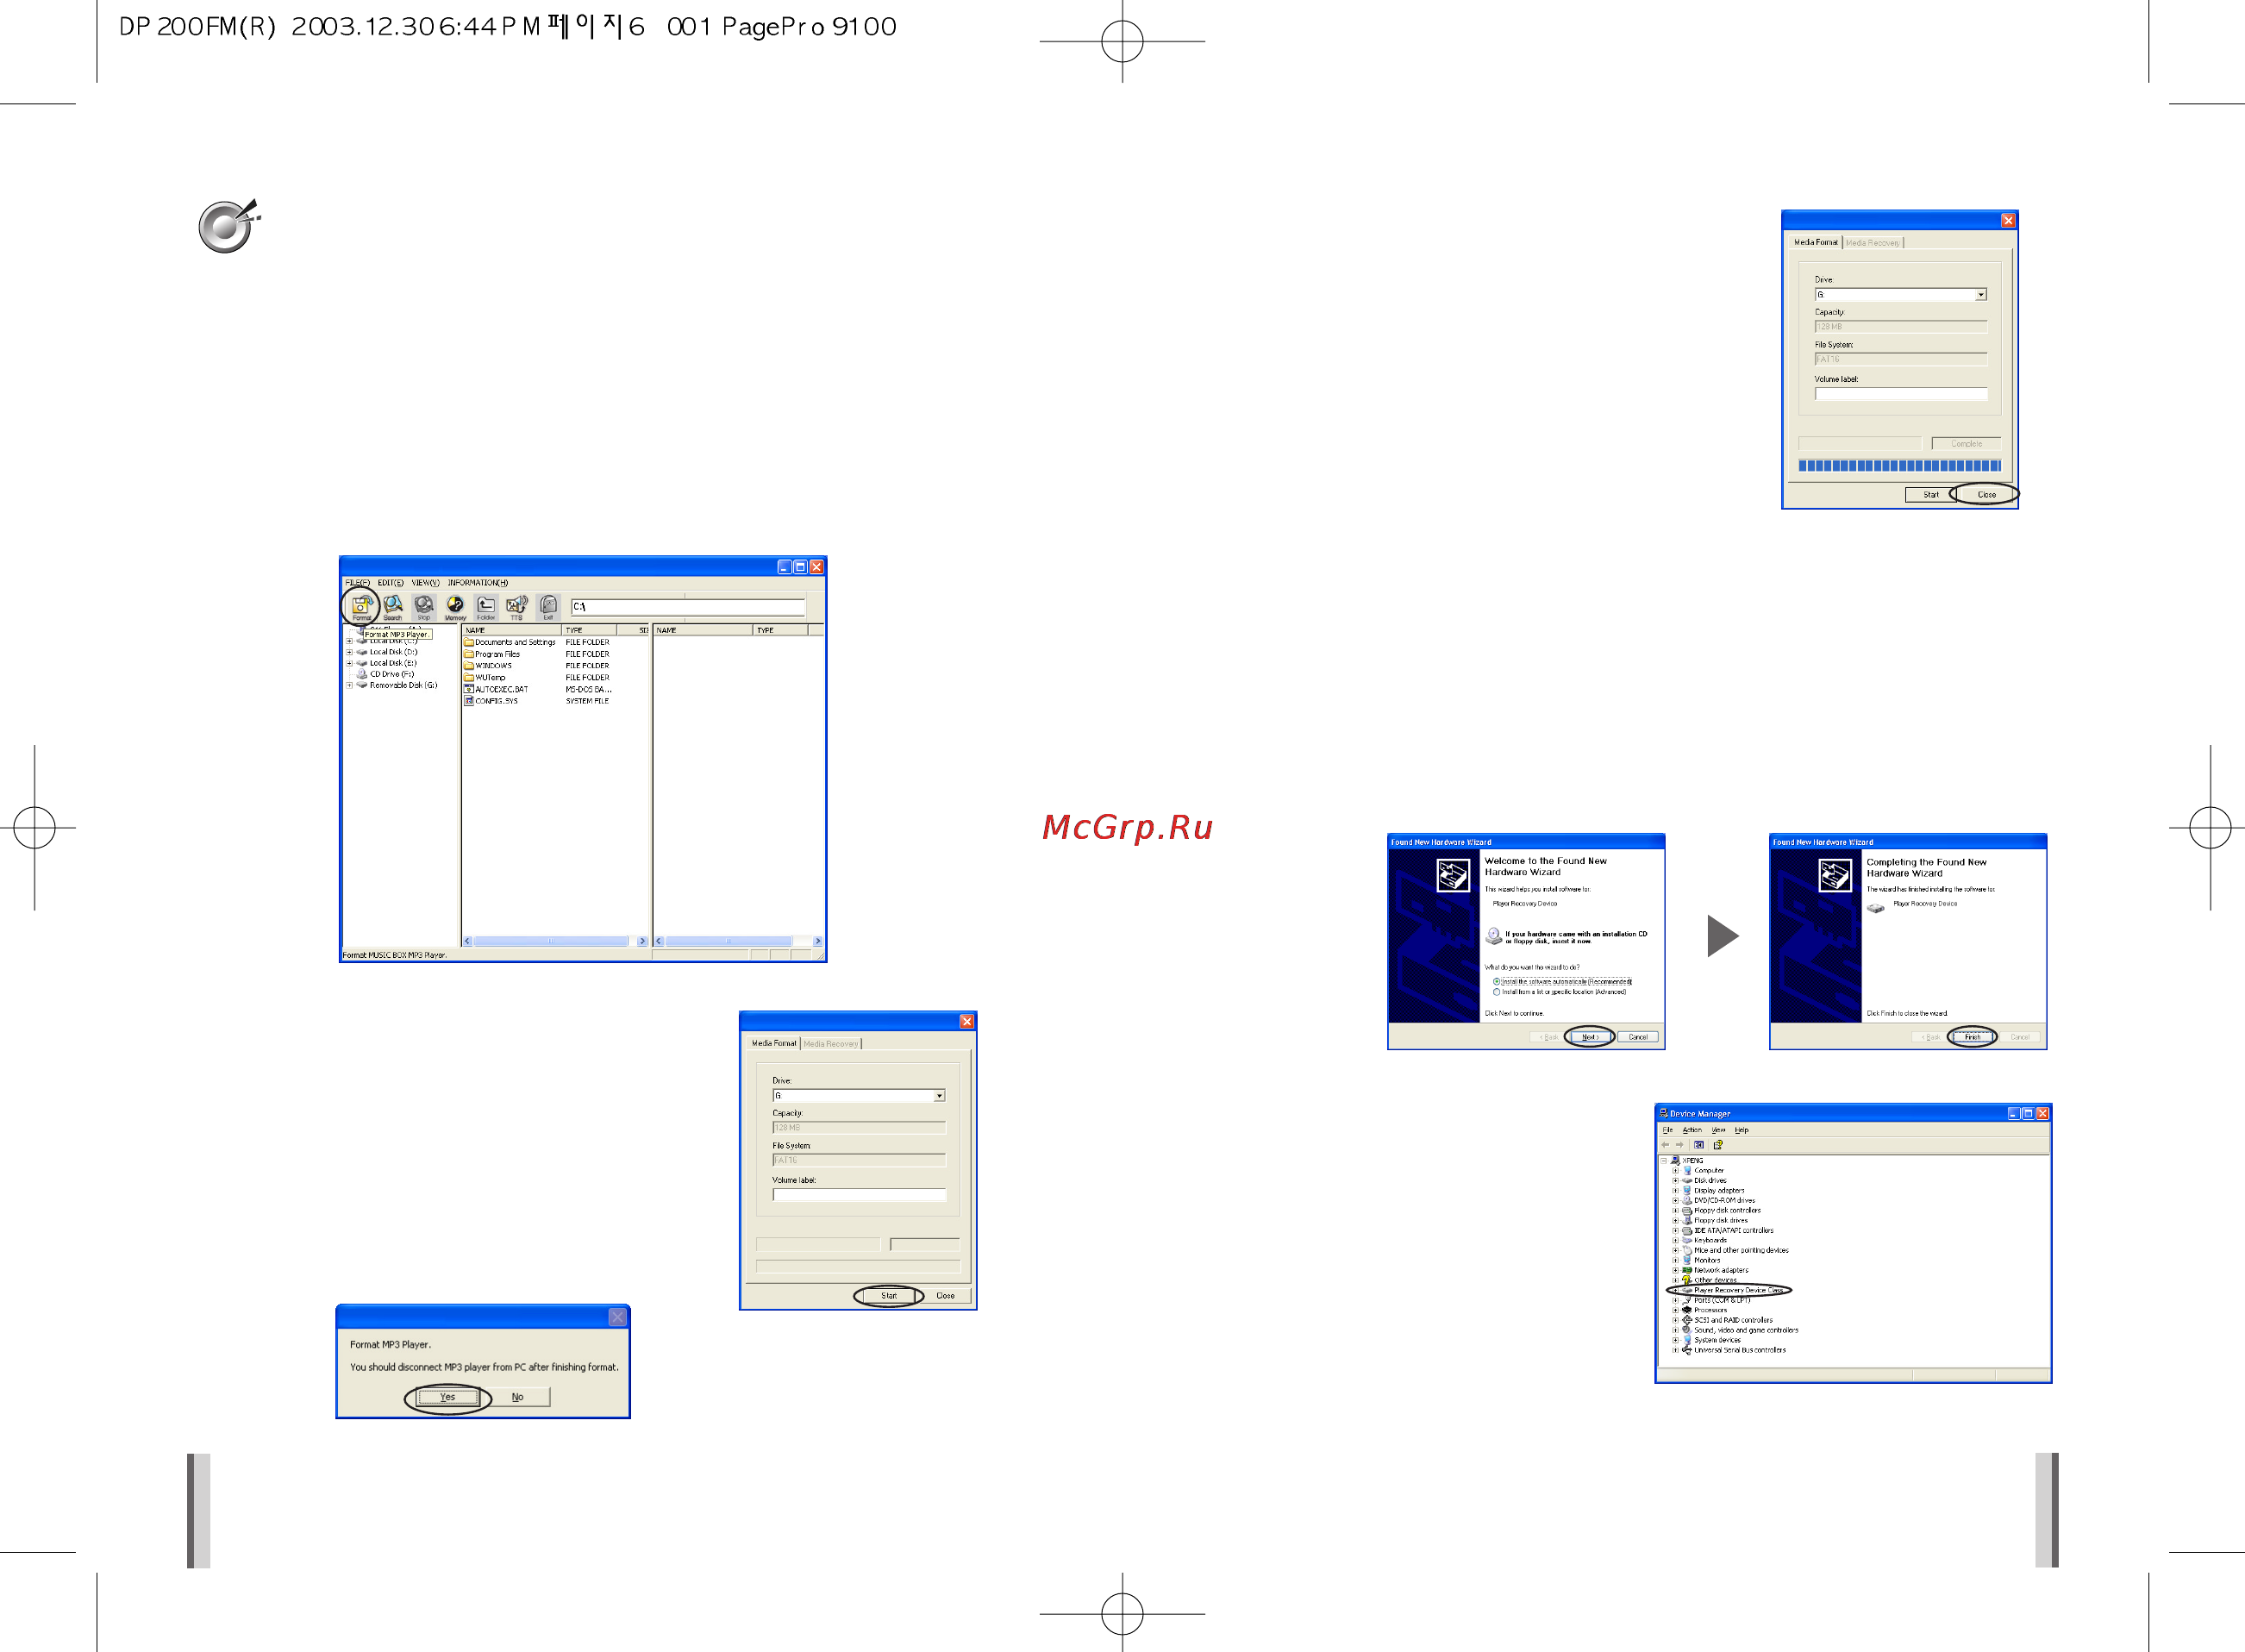Image resolution: width=2245 pixels, height=1652 pixels.
Task: Click the TTS toolbar icon
Action: click(517, 607)
